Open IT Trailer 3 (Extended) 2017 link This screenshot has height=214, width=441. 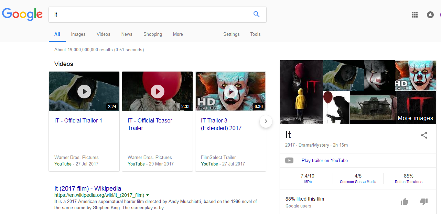221,124
